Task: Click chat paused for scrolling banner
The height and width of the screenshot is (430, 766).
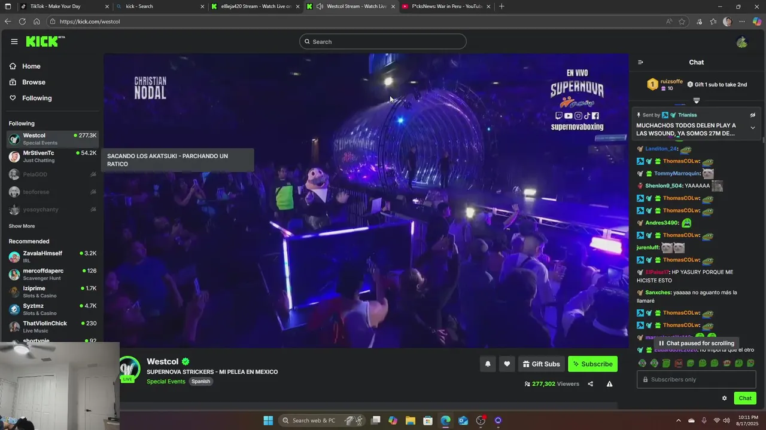Action: tap(697, 343)
